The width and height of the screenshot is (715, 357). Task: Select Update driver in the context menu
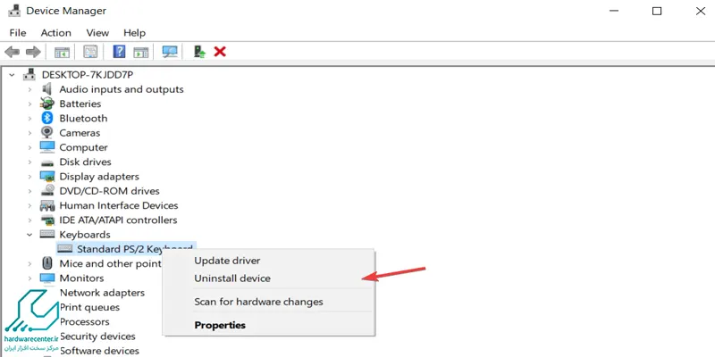click(x=227, y=261)
